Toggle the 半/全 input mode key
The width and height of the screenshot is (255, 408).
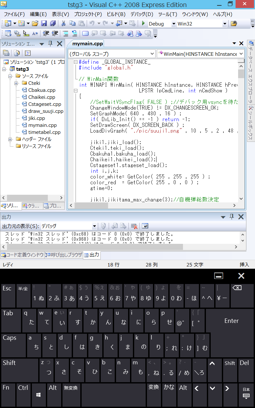[23, 295]
